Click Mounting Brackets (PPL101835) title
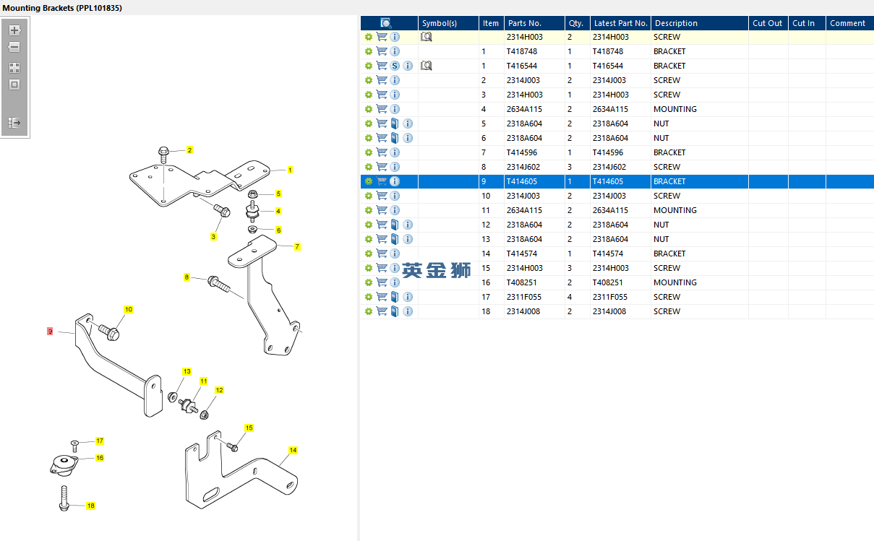Viewport: 874px width, 541px height. tap(61, 8)
